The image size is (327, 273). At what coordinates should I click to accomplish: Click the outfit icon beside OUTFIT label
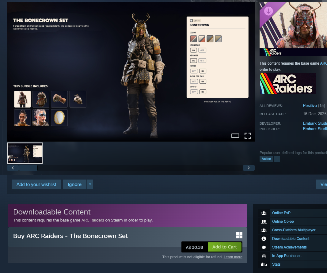tap(191, 21)
